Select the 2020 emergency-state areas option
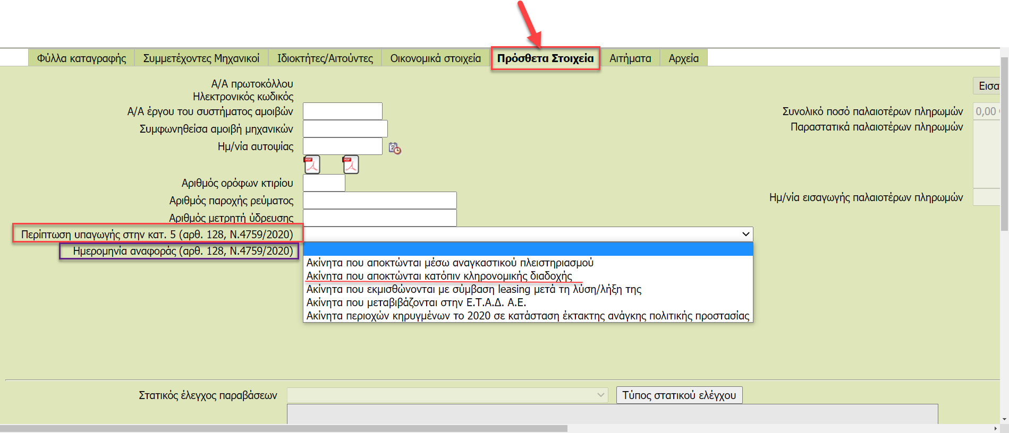This screenshot has height=433, width=1009. 527,316
